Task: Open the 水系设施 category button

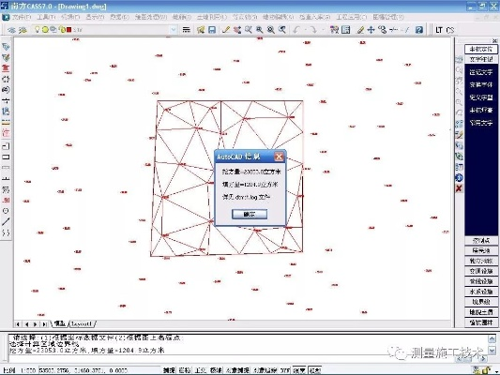Action: click(x=481, y=292)
